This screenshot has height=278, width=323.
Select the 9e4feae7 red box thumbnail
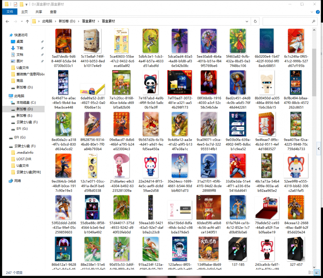click(x=267, y=124)
